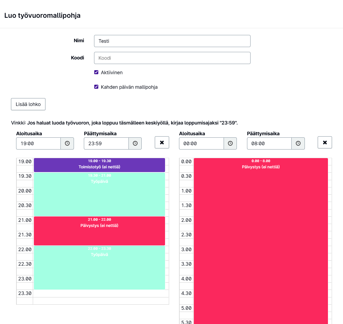The width and height of the screenshot is (343, 324).
Task: Remove the 00:00–08:00 block with X
Action: click(325, 143)
